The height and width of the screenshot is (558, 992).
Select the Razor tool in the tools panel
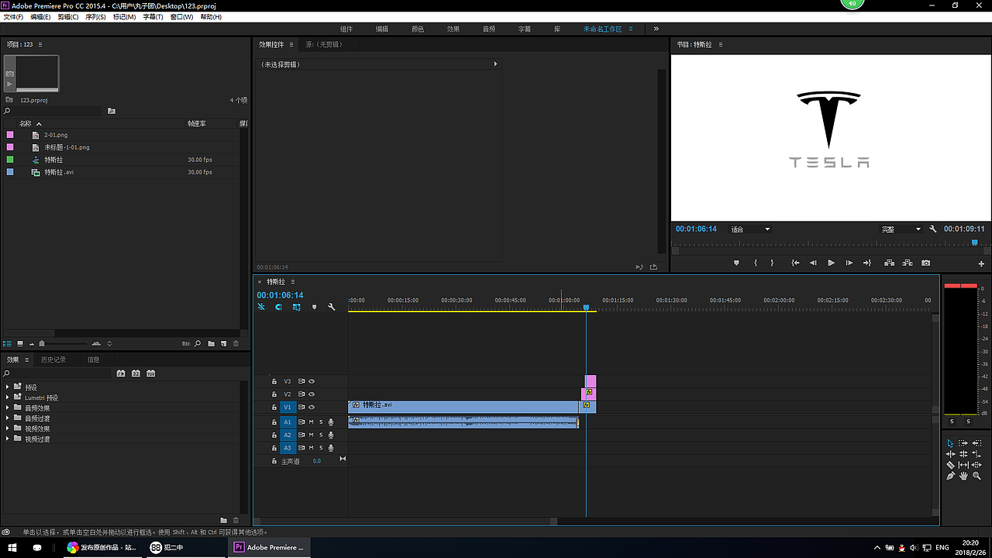(x=951, y=465)
